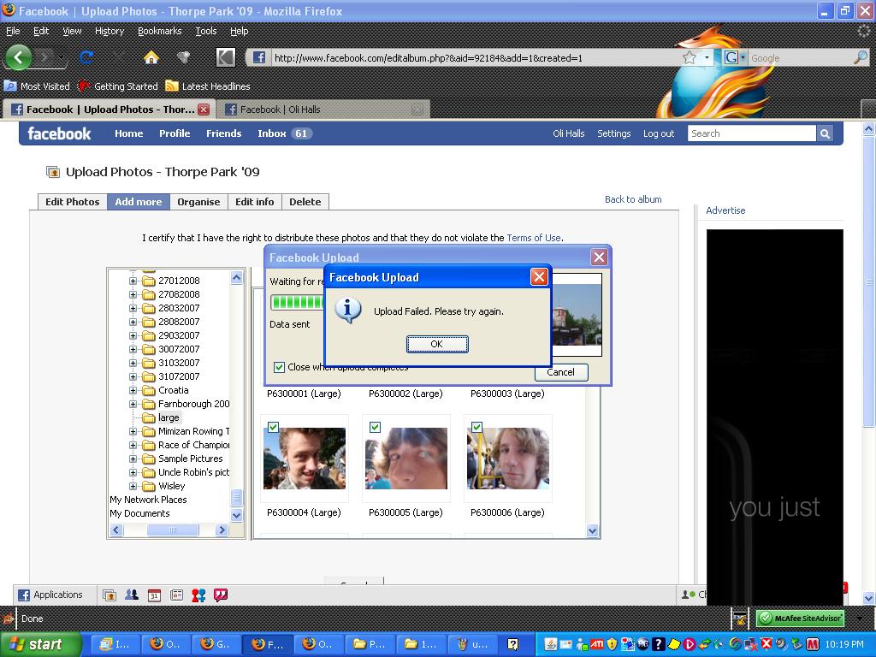Bookmark the page with the star icon
The image size is (876, 657).
pos(690,57)
